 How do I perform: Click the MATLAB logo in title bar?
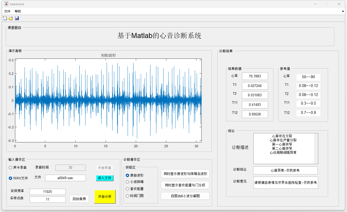click(x=6, y=4)
